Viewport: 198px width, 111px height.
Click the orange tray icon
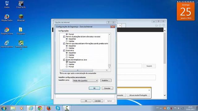click(x=165, y=108)
